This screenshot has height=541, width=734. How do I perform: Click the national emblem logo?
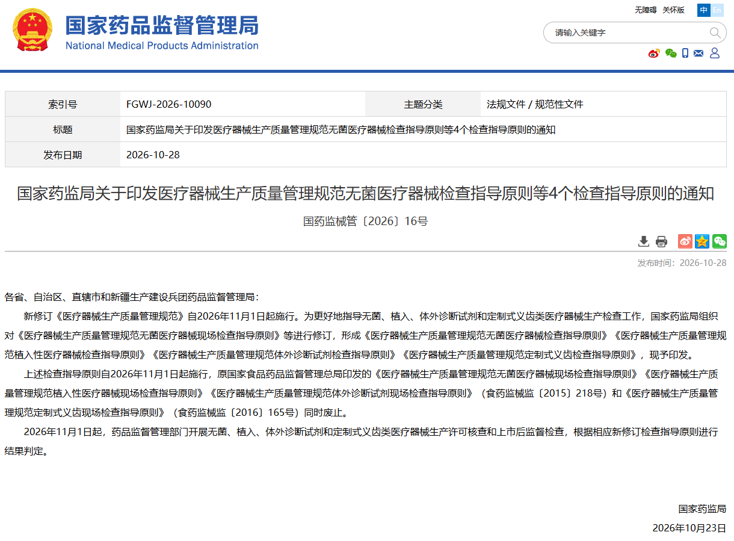(x=32, y=30)
